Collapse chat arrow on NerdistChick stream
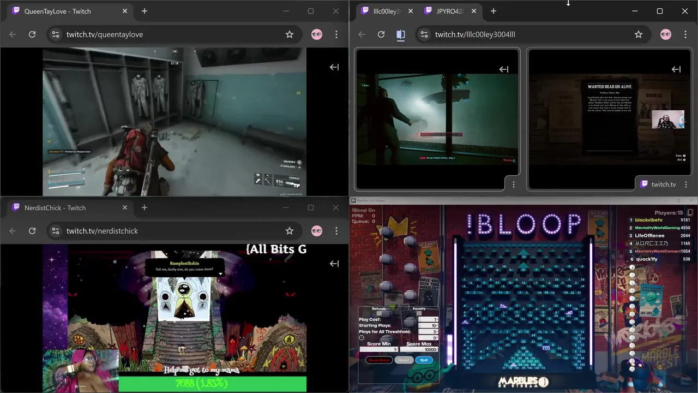The width and height of the screenshot is (698, 393). [x=334, y=264]
